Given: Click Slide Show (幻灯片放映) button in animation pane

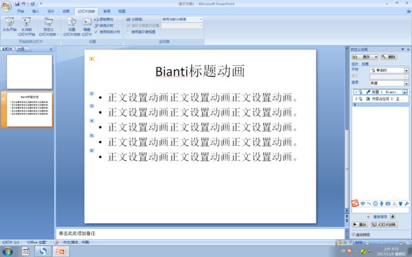Looking at the screenshot, I should (384, 225).
